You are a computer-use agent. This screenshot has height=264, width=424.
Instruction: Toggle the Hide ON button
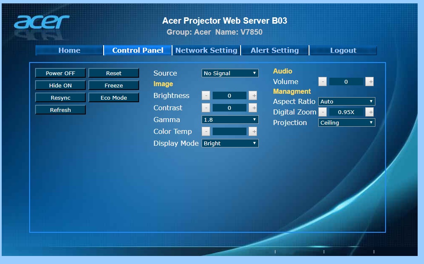tap(60, 85)
